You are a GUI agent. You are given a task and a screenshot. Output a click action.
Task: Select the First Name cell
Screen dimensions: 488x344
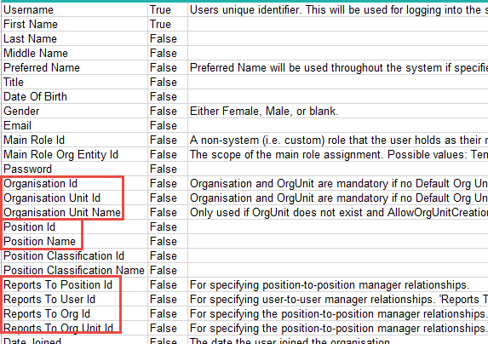[x=75, y=24]
